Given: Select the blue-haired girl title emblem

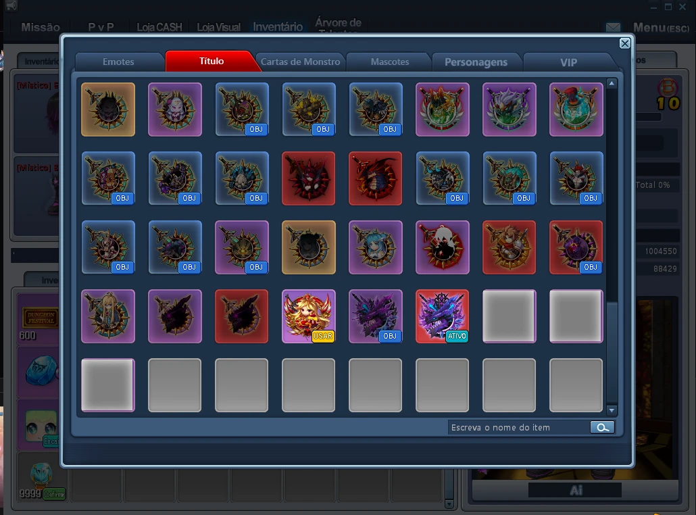Looking at the screenshot, I should [376, 247].
